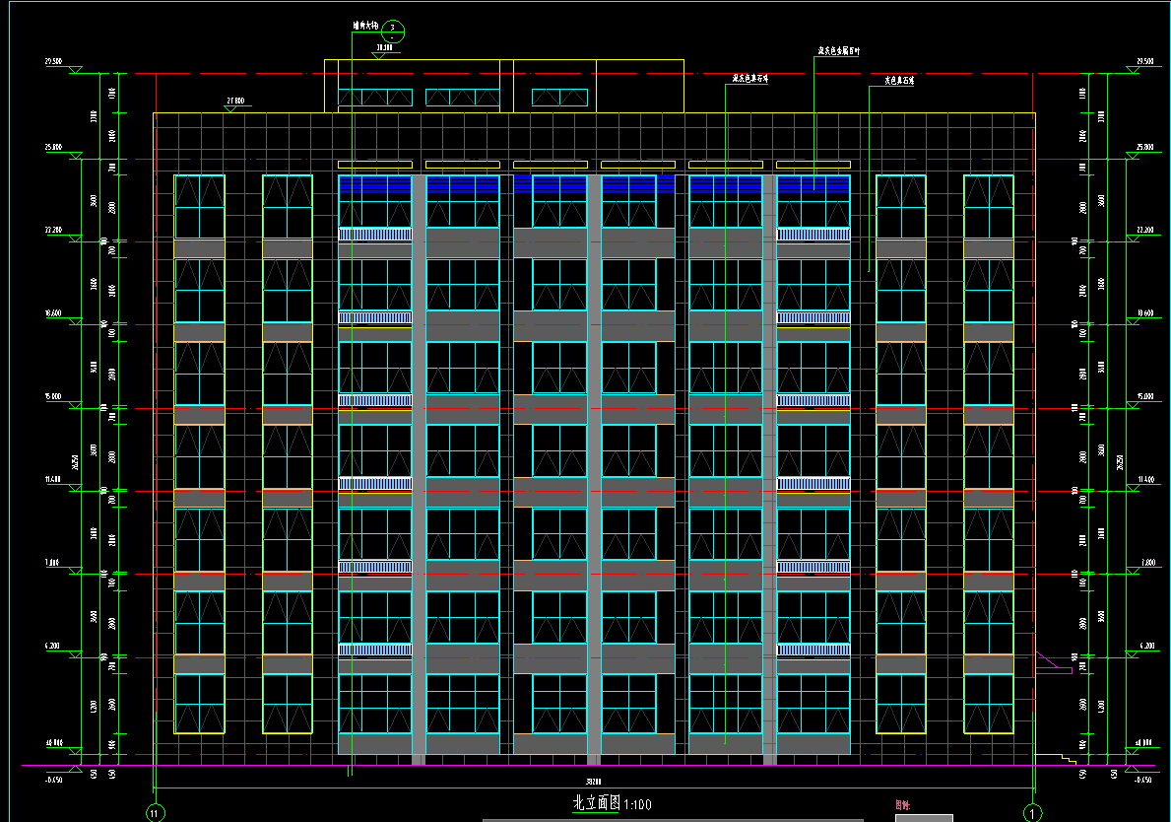This screenshot has width=1171, height=822.
Task: Select the detail callout circle numbered 3
Action: 392,29
